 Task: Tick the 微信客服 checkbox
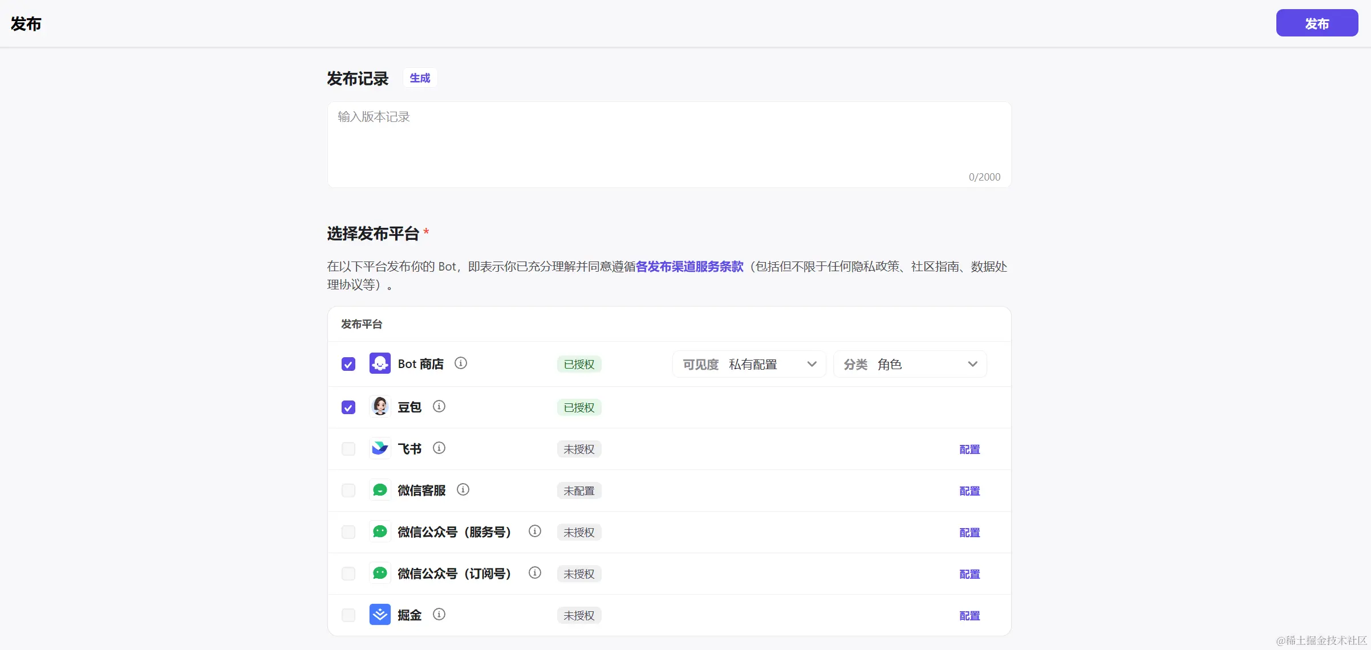(348, 490)
